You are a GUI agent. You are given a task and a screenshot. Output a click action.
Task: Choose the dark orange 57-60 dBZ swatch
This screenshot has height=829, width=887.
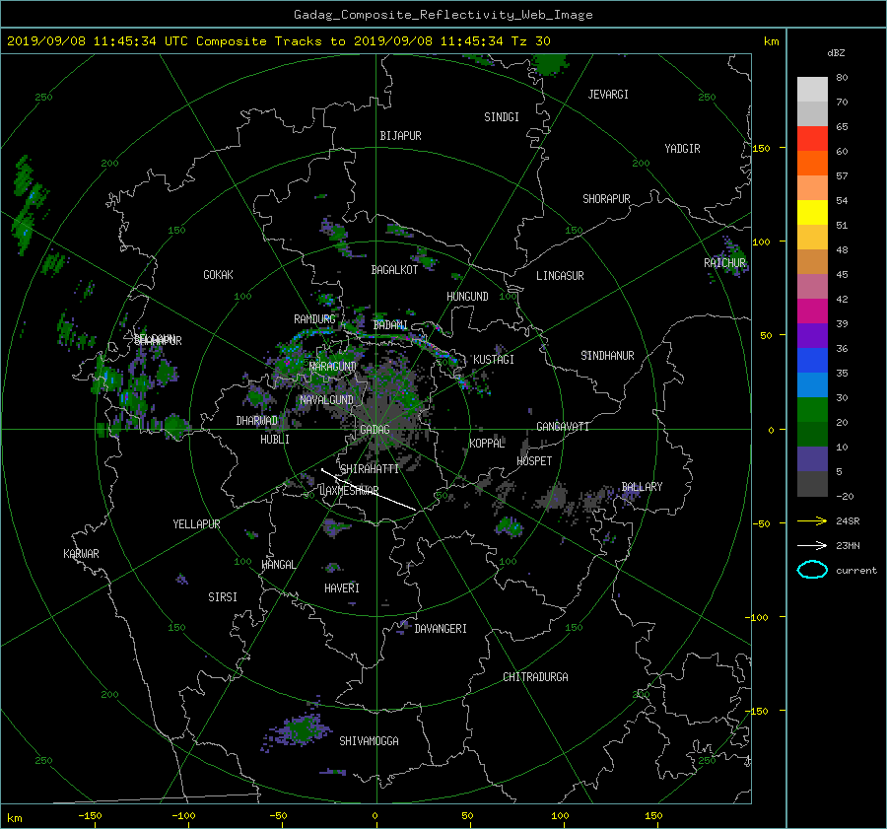pyautogui.click(x=812, y=163)
